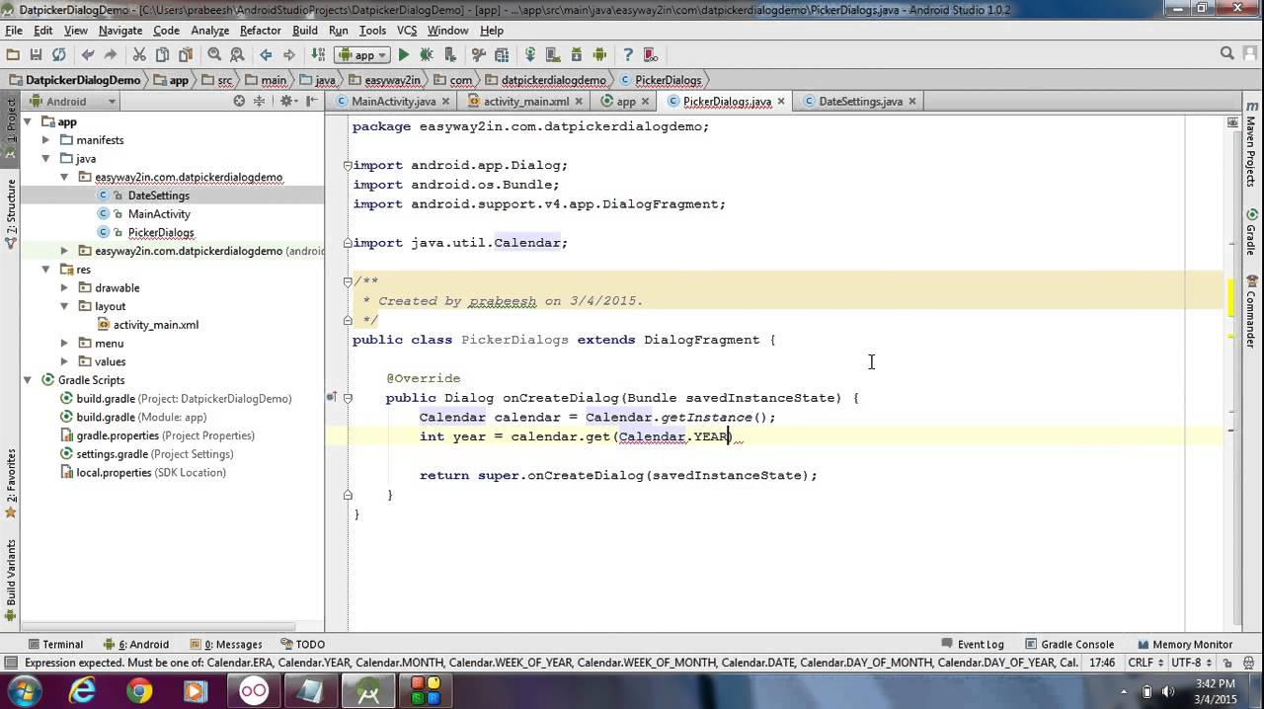Click the Make Project icon
Image resolution: width=1264 pixels, height=709 pixels.
(318, 55)
